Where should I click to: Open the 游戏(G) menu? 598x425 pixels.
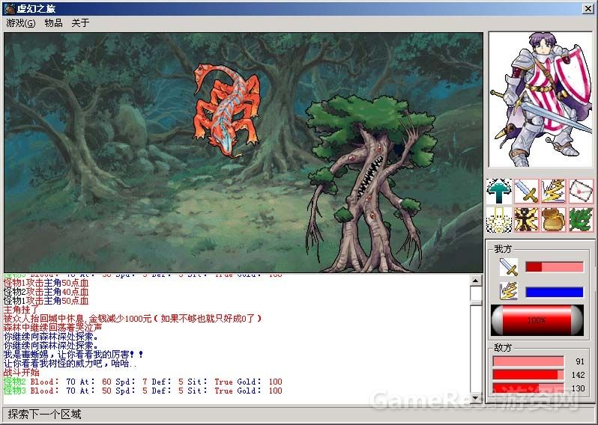20,23
